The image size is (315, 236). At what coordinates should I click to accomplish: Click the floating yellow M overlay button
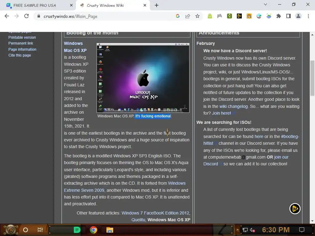(x=295, y=209)
